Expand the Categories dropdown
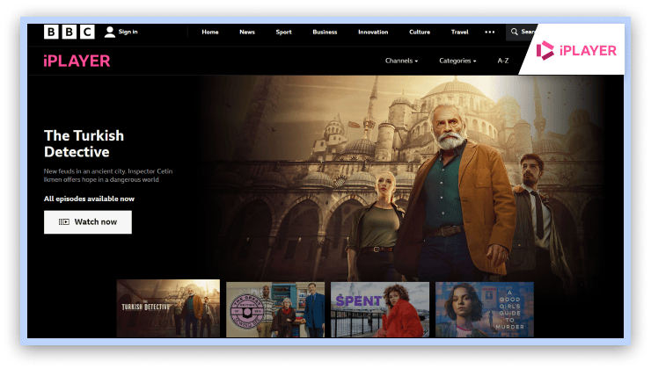Image resolution: width=651 pixels, height=369 pixels. pyautogui.click(x=457, y=61)
